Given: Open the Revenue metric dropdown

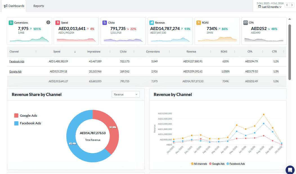Looking at the screenshot, I should pyautogui.click(x=126, y=94).
